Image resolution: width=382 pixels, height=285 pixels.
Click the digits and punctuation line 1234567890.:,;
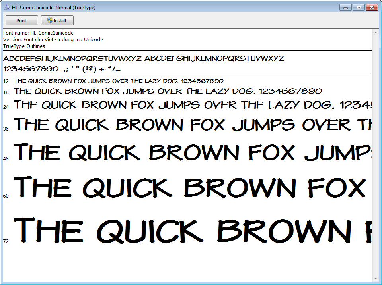pyautogui.click(x=62, y=69)
